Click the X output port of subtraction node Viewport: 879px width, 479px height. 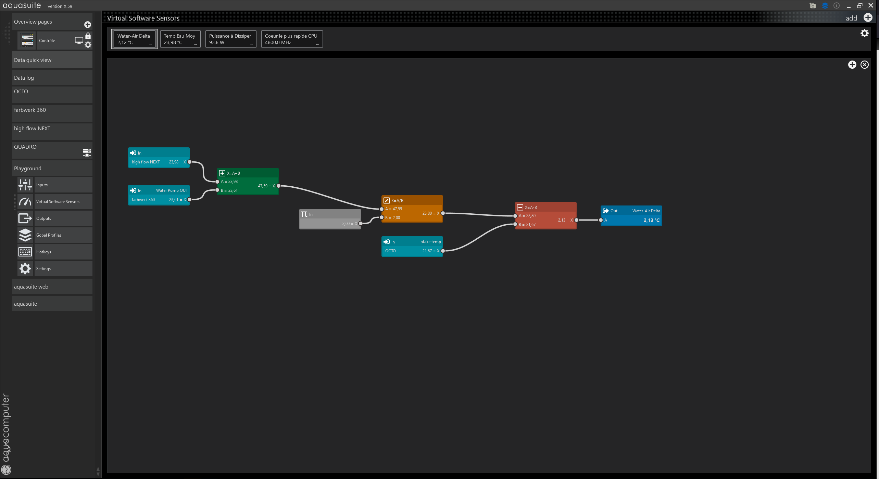coord(577,220)
